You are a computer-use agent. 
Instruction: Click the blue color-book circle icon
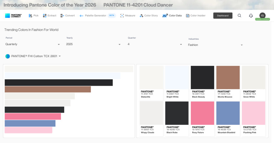(7, 56)
